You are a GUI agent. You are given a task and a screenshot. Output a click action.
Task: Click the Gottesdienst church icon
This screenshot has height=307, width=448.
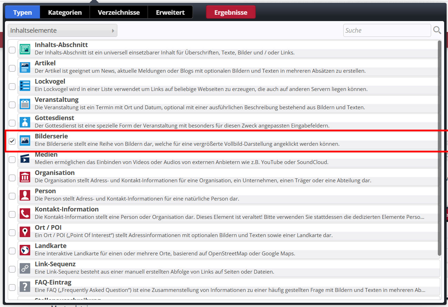point(25,122)
